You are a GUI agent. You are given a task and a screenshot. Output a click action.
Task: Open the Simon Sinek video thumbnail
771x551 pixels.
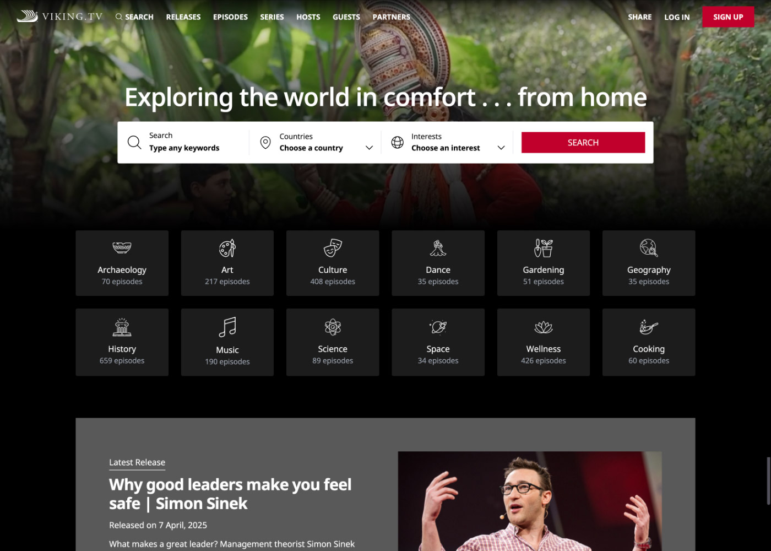pos(530,501)
